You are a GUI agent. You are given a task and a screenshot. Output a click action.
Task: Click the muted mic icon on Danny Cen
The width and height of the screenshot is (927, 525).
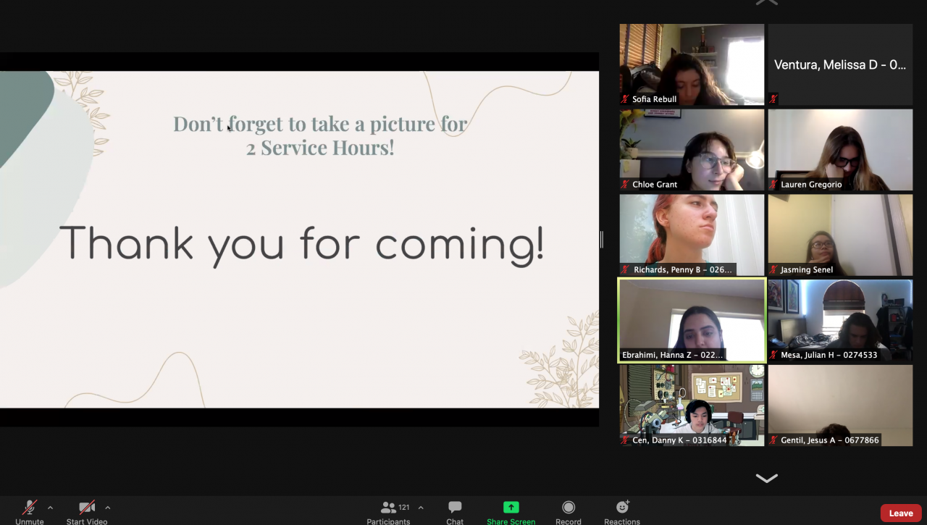(x=626, y=440)
